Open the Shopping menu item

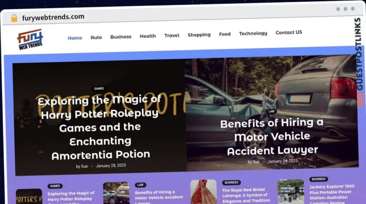pos(199,35)
